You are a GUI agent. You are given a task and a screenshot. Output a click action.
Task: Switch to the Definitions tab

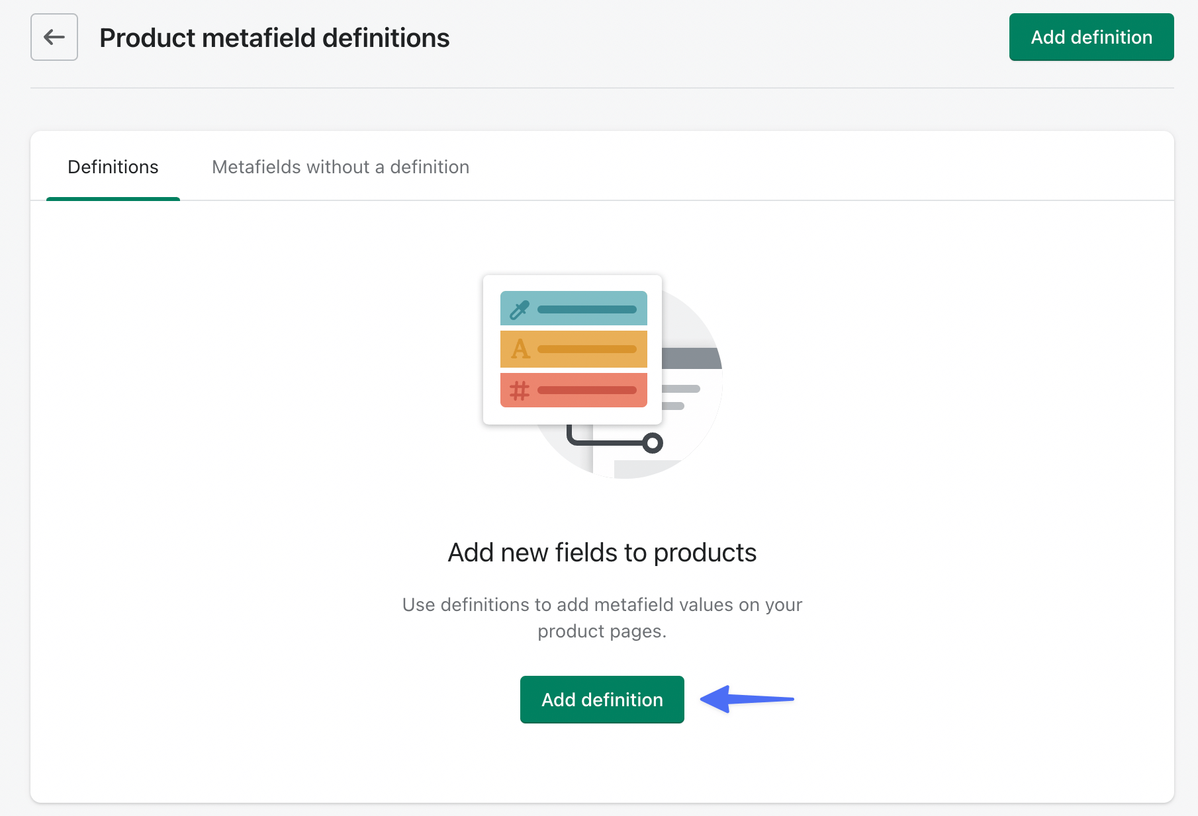[113, 167]
